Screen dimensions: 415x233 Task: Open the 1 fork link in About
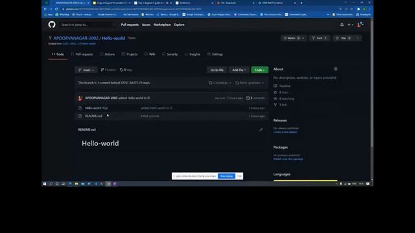280,105
